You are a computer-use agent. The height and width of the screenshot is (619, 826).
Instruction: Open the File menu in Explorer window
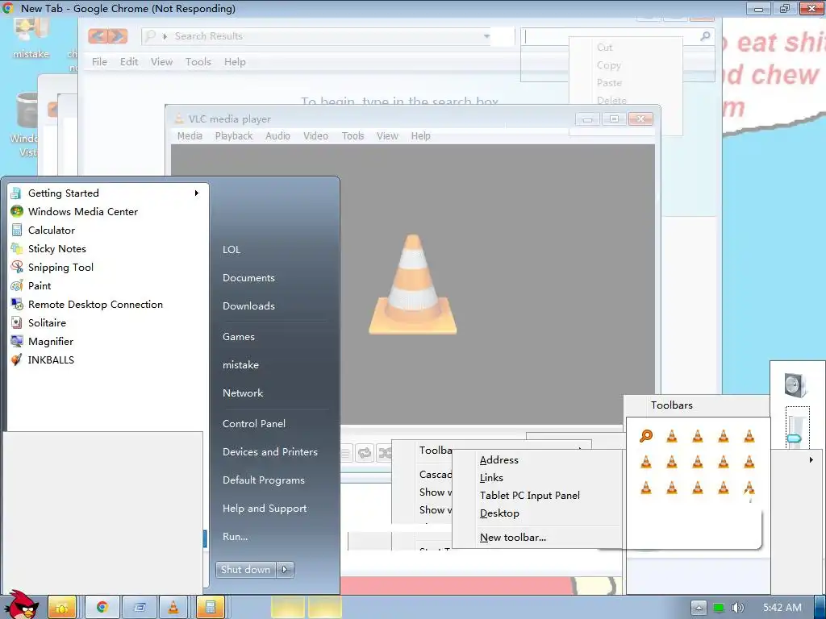tap(99, 61)
